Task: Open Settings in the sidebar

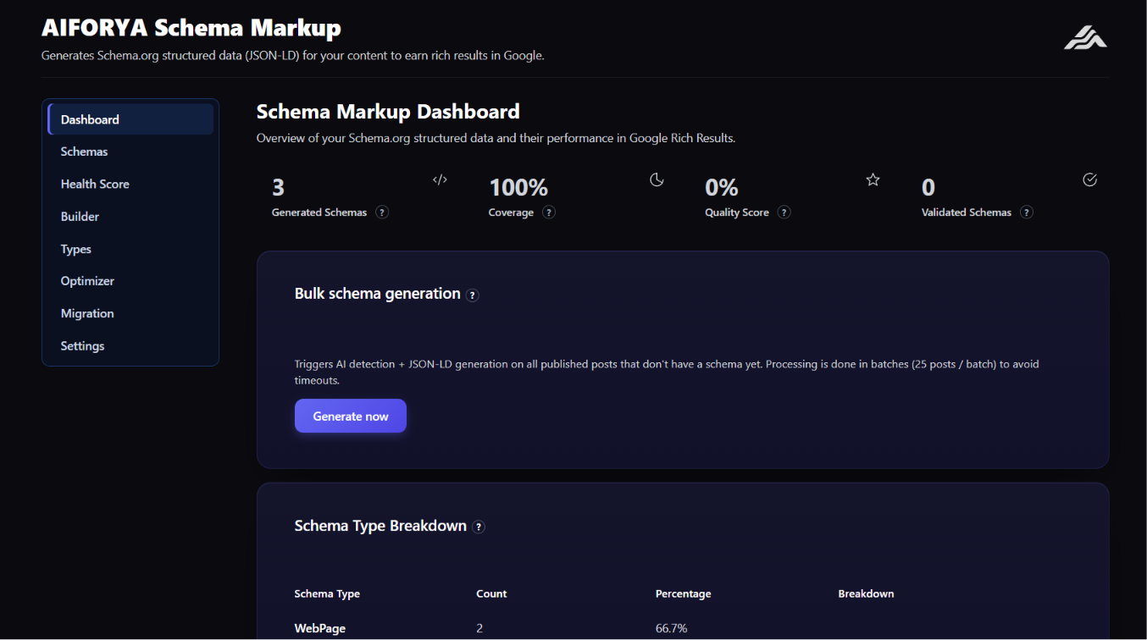Action: (130, 346)
